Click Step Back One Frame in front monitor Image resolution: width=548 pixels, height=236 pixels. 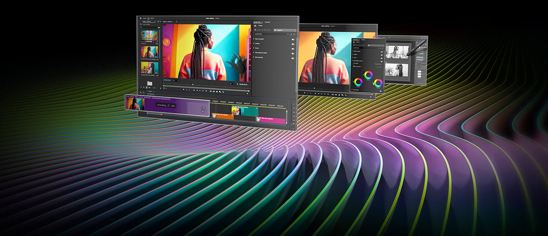[x=197, y=90]
